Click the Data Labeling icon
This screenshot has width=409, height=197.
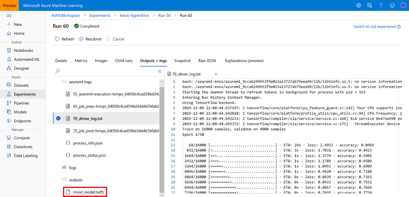9,156
